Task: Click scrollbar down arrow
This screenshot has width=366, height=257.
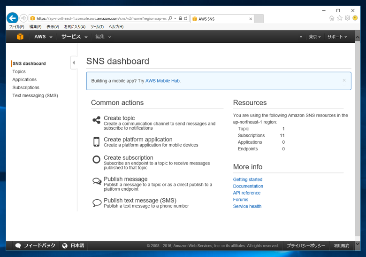Action: pyautogui.click(x=358, y=244)
